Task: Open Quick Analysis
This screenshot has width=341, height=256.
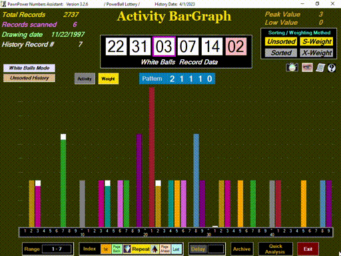Action: tap(275, 249)
